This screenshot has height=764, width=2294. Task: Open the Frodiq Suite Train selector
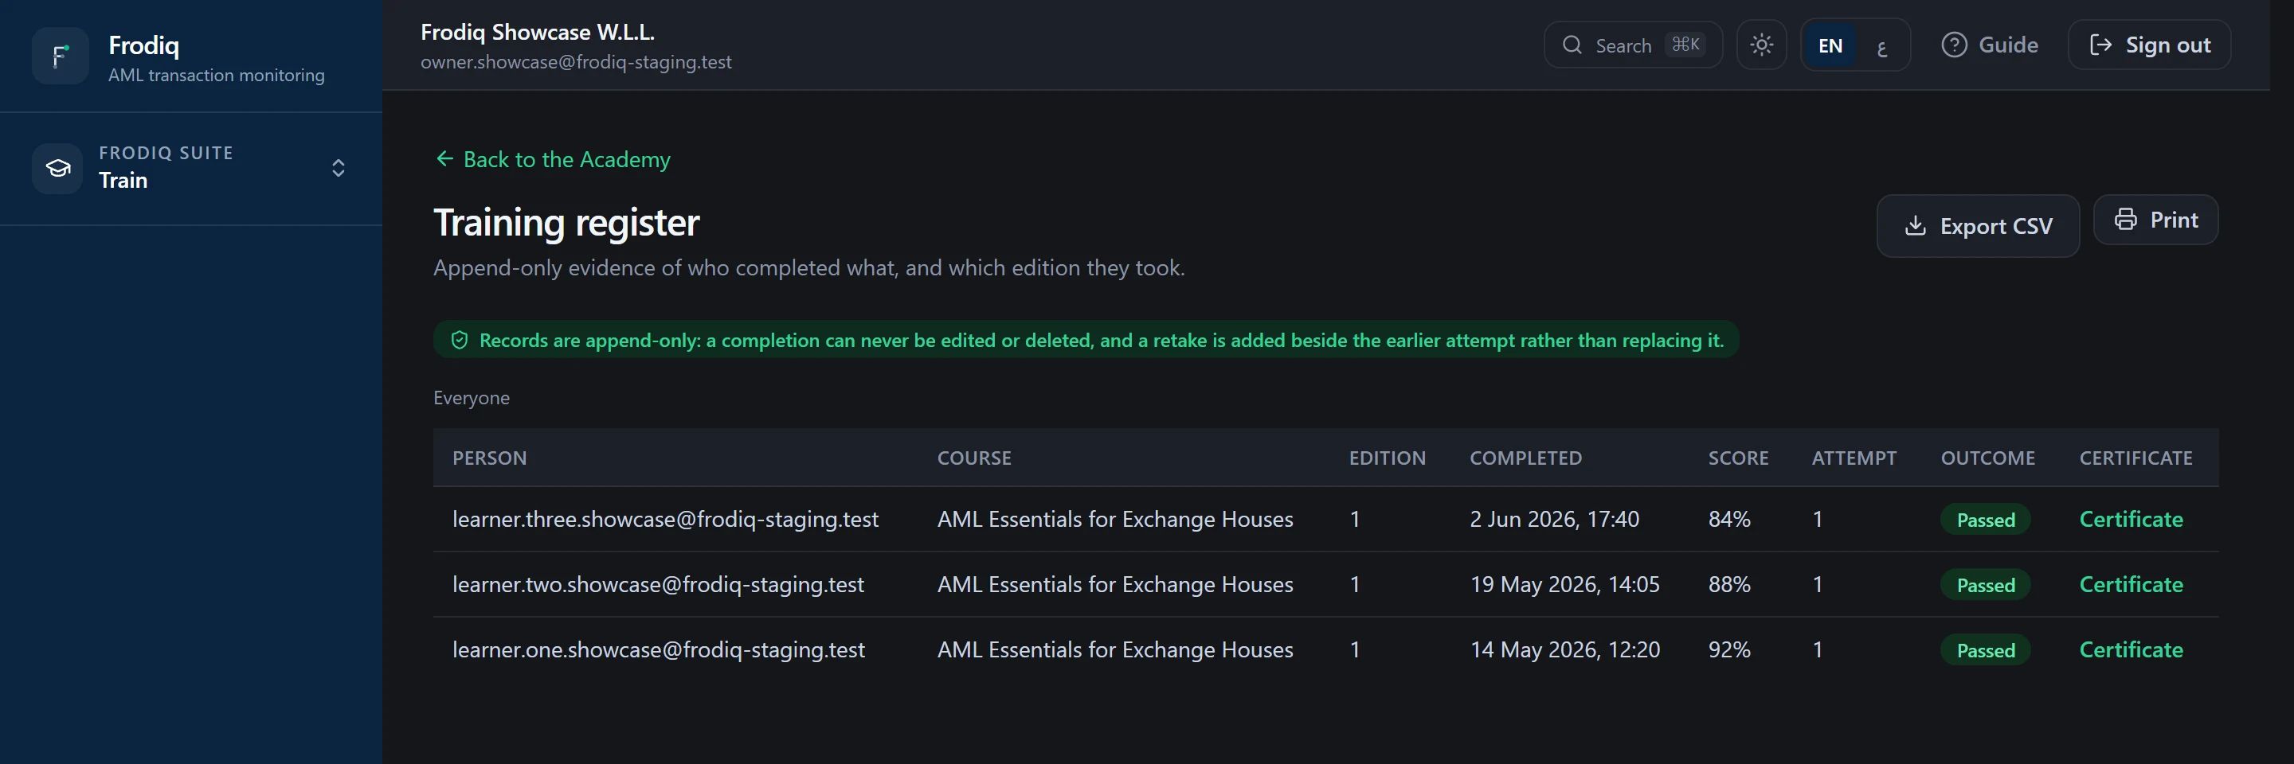[190, 168]
